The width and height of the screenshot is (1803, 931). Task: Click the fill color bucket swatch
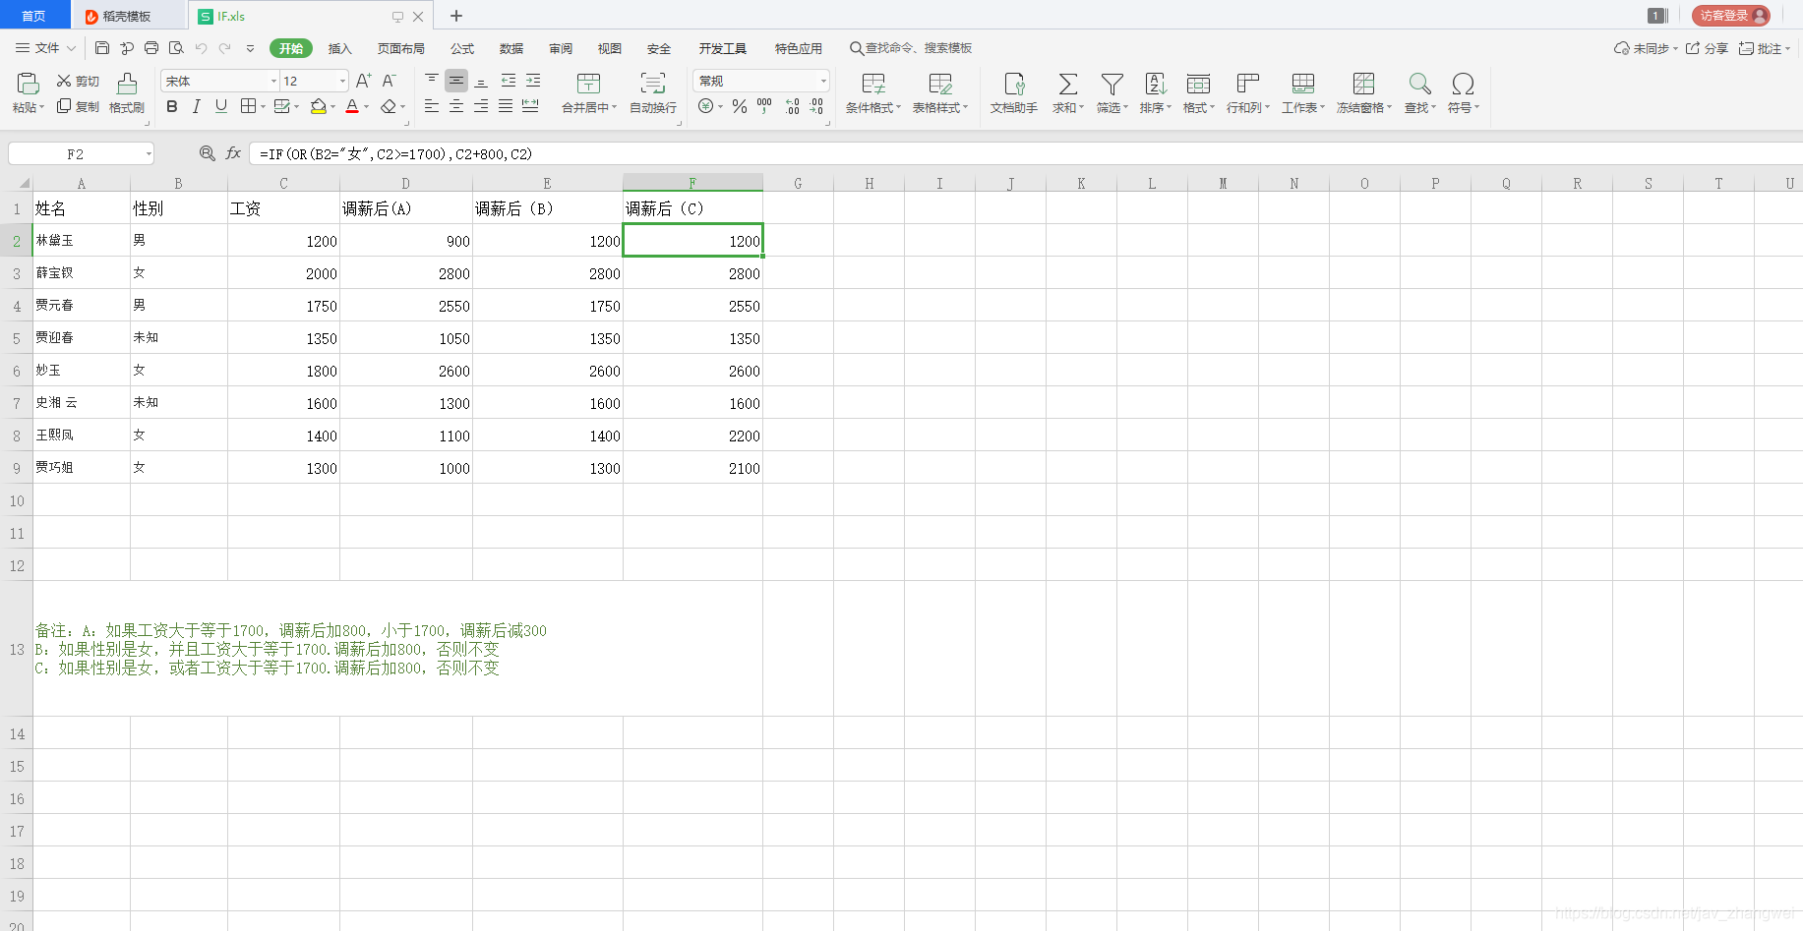pyautogui.click(x=318, y=106)
